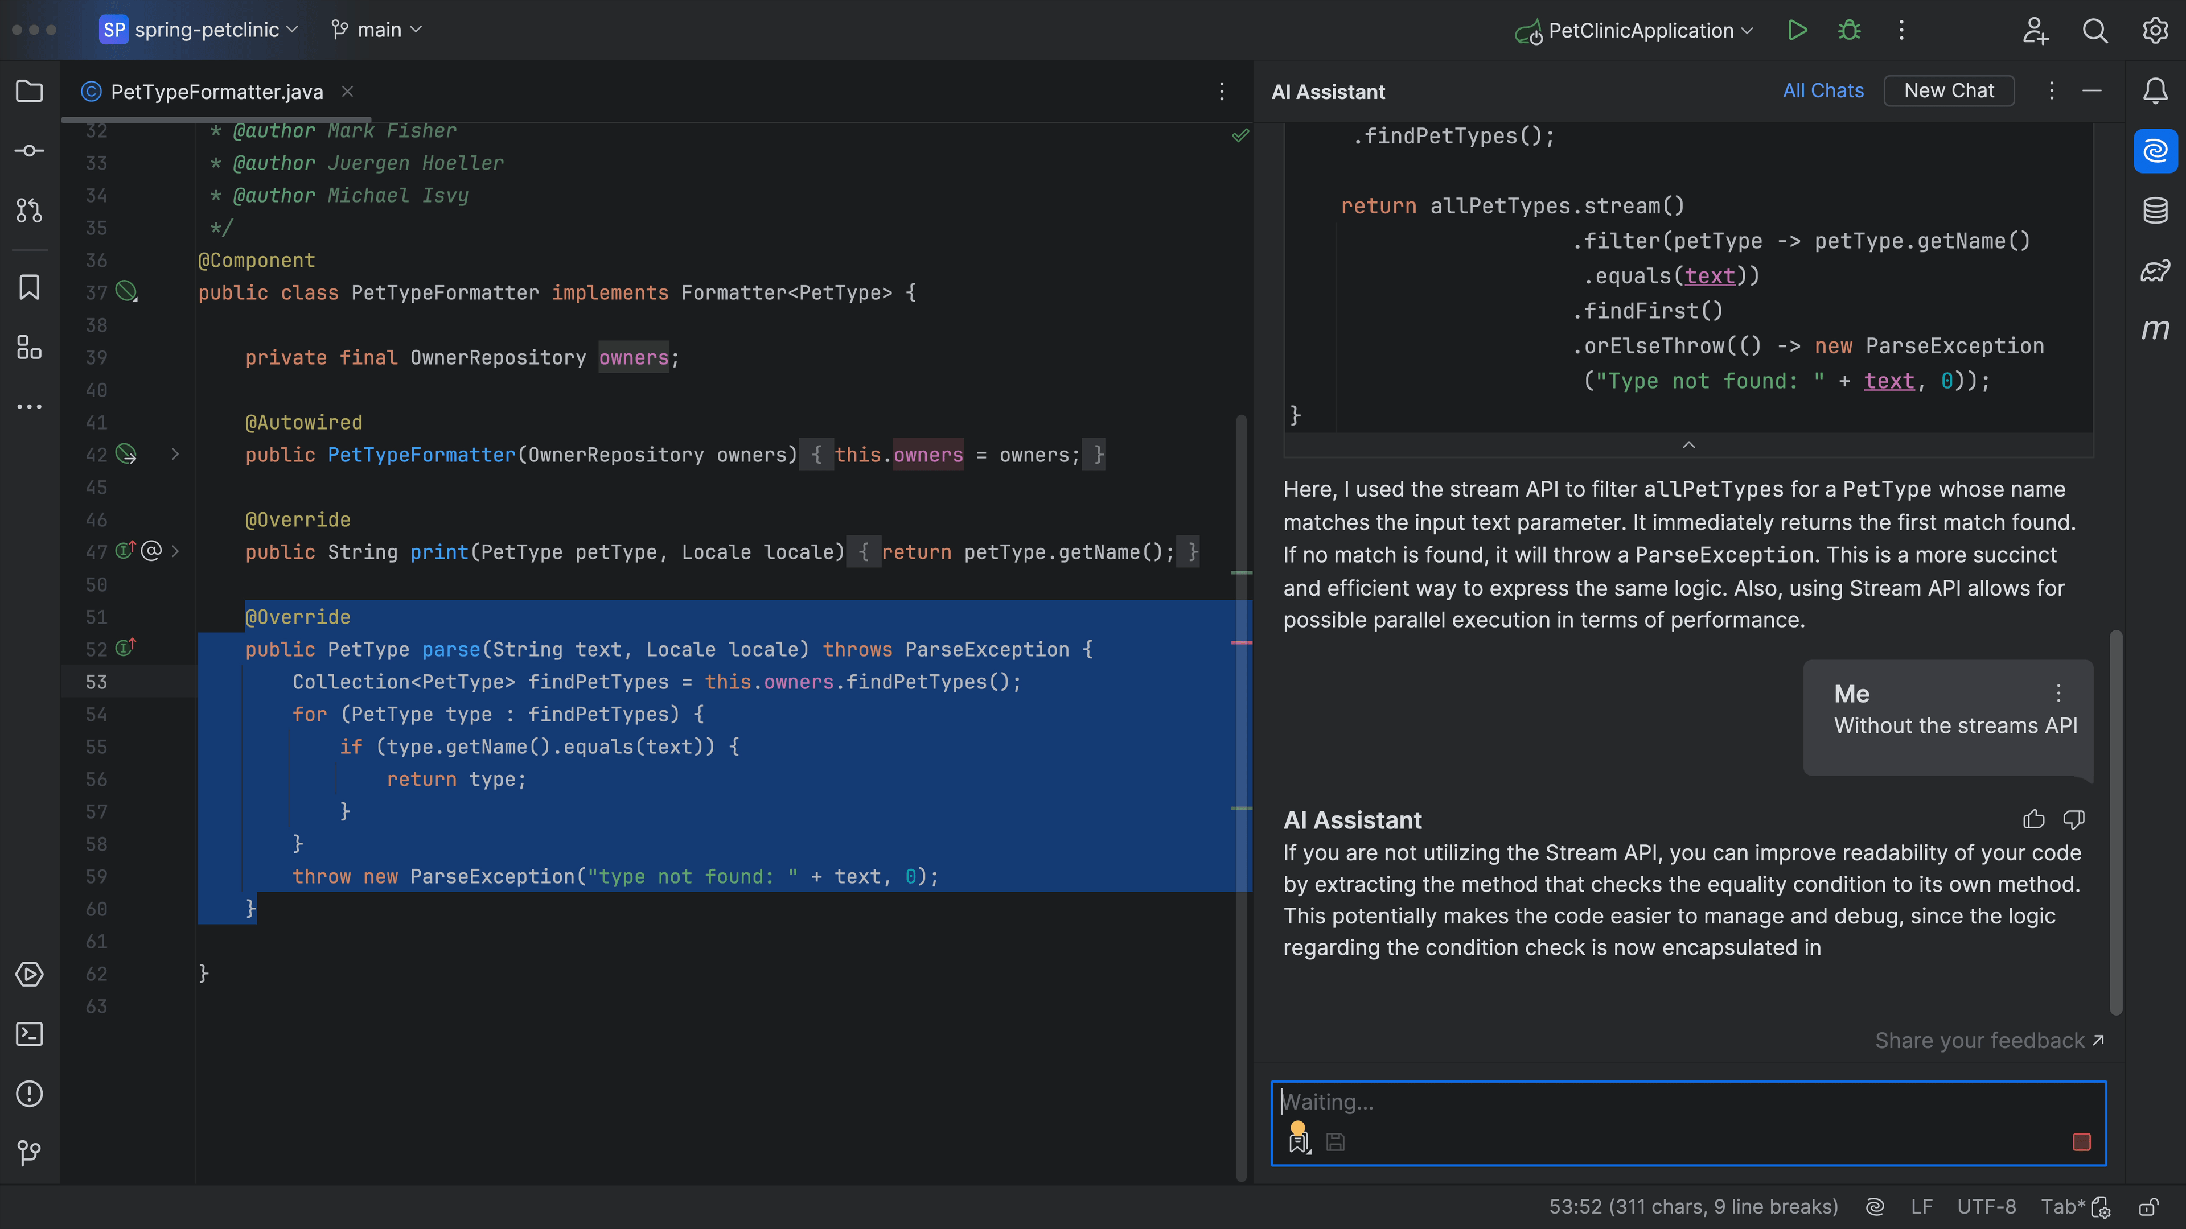Toggle the green checkmark on line 32
2186x1229 pixels.
pyautogui.click(x=1240, y=135)
